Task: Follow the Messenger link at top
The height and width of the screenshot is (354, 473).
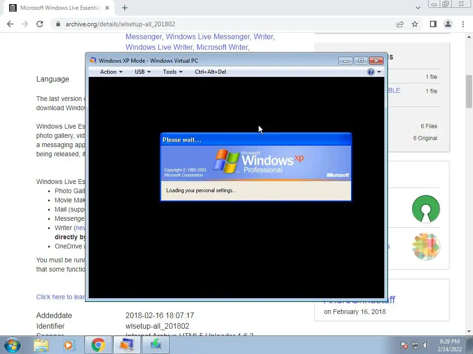Action: tap(144, 37)
